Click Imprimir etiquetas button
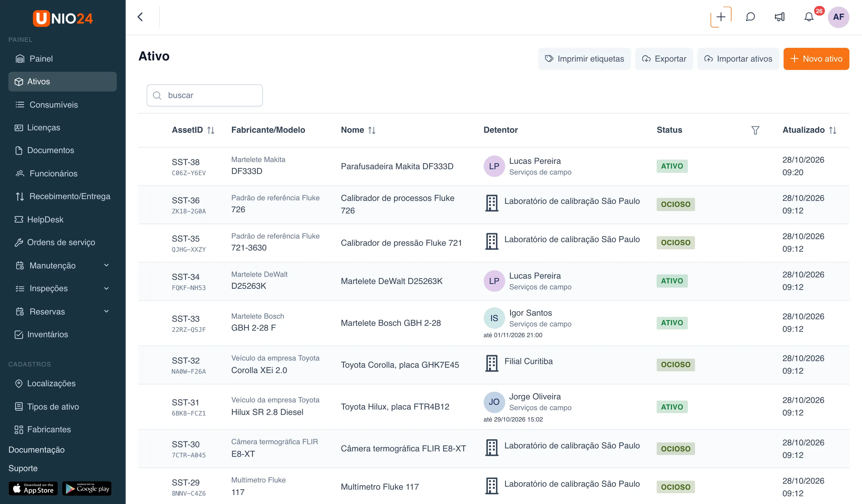Image resolution: width=862 pixels, height=504 pixels. tap(584, 59)
